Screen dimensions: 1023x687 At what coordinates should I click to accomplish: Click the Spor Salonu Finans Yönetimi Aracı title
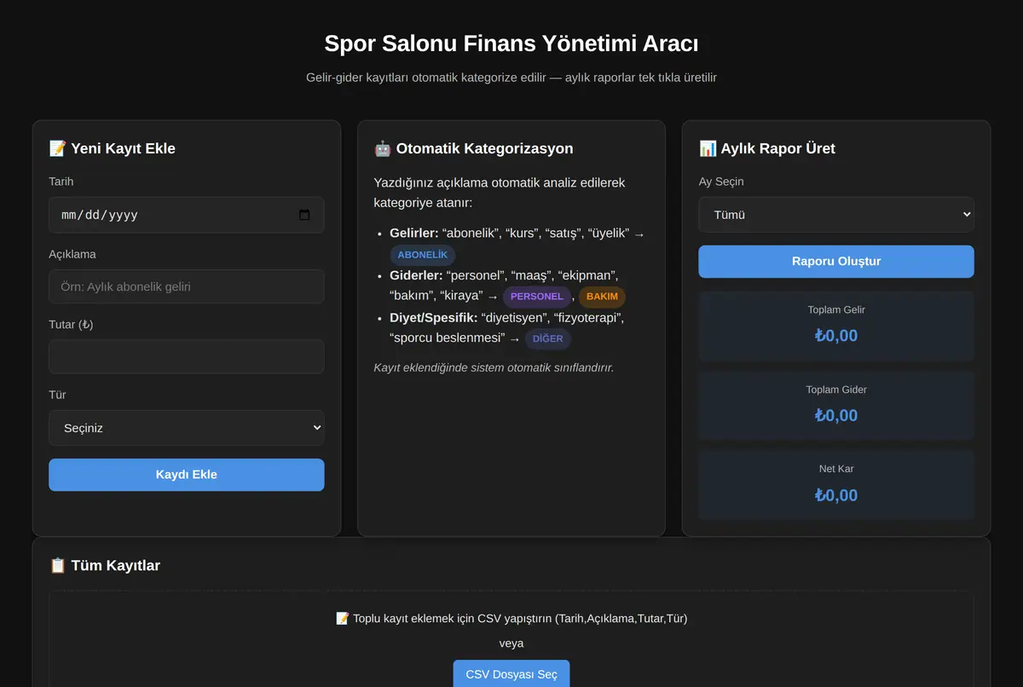(x=511, y=43)
